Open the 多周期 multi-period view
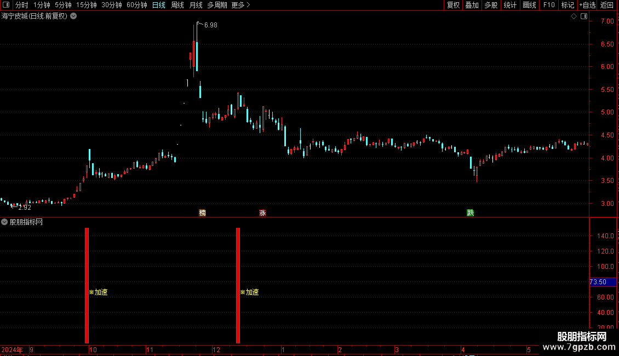Viewport: 619px width, 356px height. pyautogui.click(x=217, y=5)
